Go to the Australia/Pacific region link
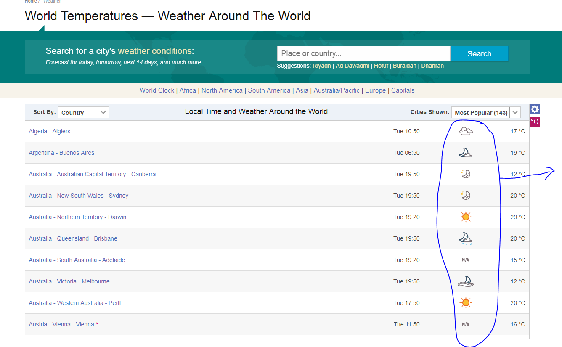Viewport: 562px width, 347px height. coord(337,90)
